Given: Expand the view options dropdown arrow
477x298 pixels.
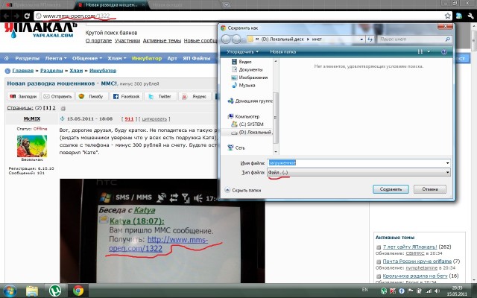Looking at the screenshot, I should tap(429, 51).
